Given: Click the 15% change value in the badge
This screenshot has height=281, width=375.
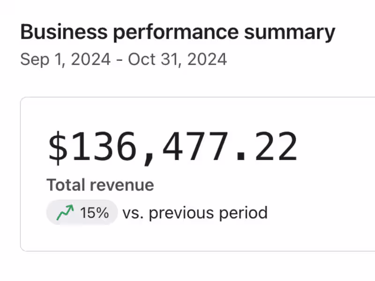Looking at the screenshot, I should coord(94,214).
